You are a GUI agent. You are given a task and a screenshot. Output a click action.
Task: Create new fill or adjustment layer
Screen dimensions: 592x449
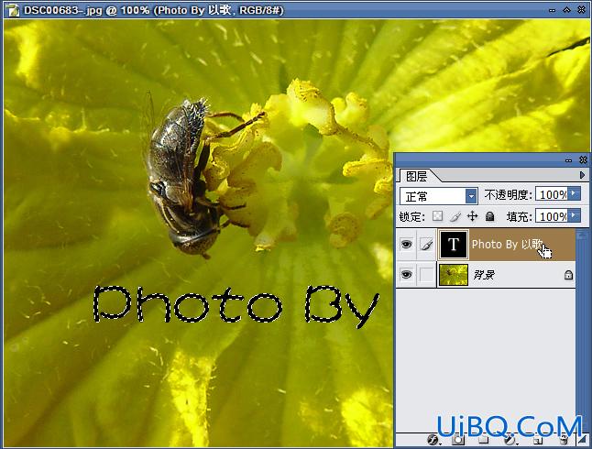pyautogui.click(x=510, y=440)
